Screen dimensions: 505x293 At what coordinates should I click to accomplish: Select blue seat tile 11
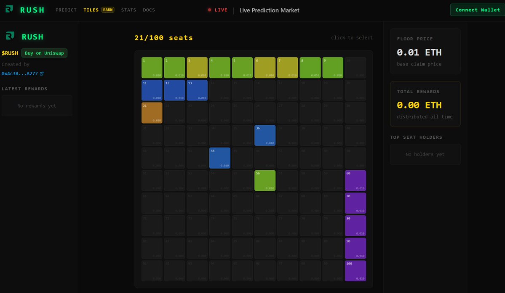click(x=152, y=90)
